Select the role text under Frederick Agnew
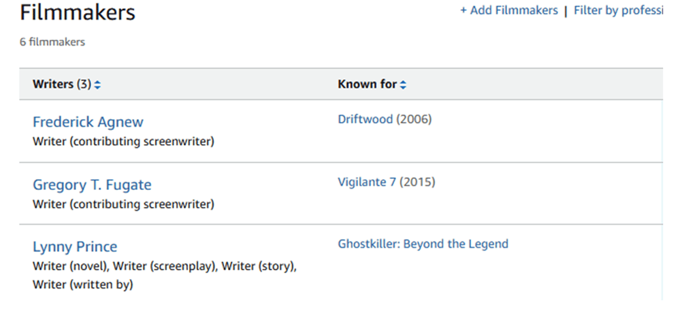This screenshot has height=309, width=697. tap(123, 142)
